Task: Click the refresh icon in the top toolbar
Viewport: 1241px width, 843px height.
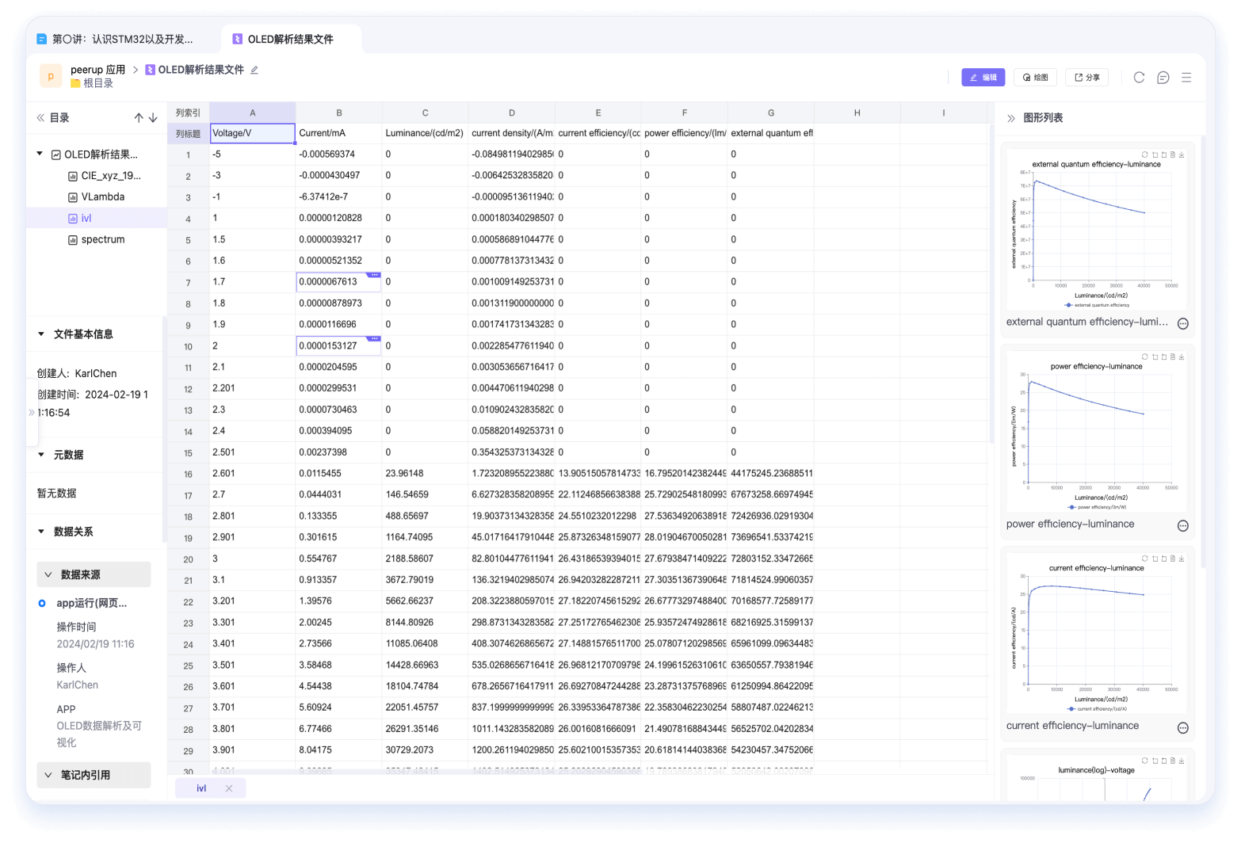Action: tap(1139, 78)
